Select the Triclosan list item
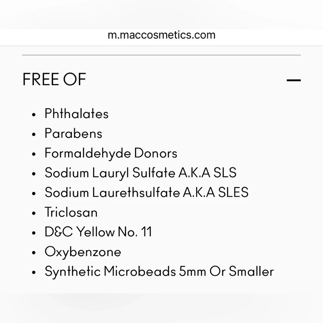The width and height of the screenshot is (323, 323). click(x=71, y=212)
